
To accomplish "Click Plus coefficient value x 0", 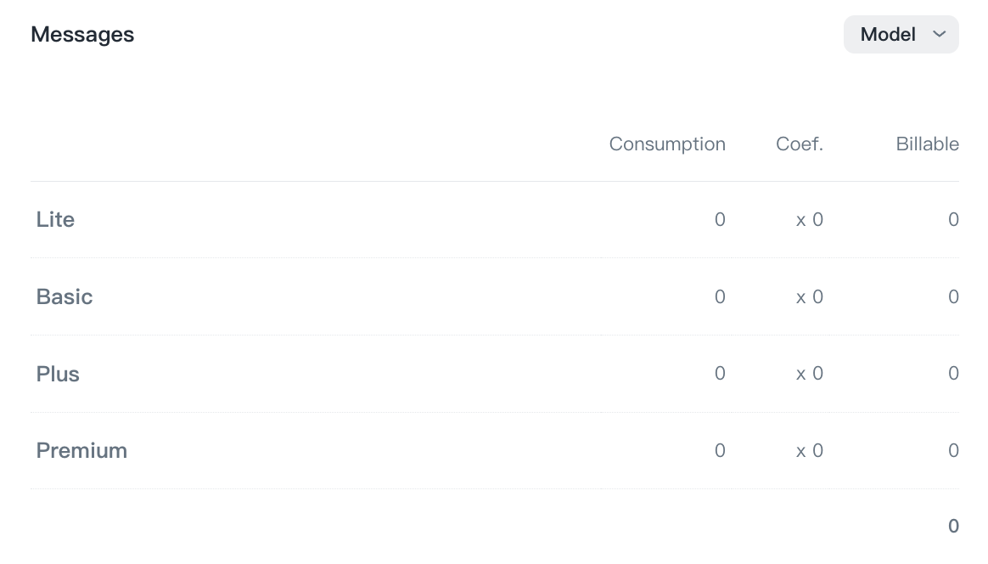I will [809, 374].
